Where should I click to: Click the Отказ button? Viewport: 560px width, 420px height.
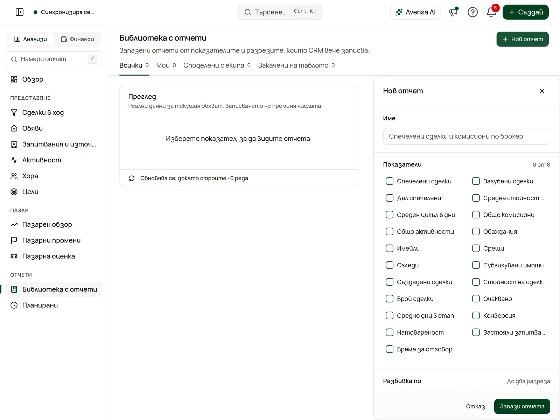(x=475, y=406)
